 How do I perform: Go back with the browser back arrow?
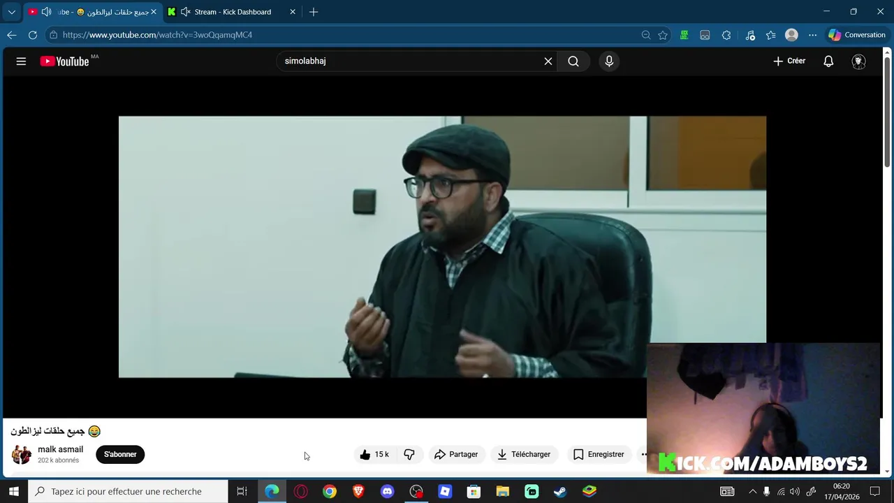click(12, 35)
